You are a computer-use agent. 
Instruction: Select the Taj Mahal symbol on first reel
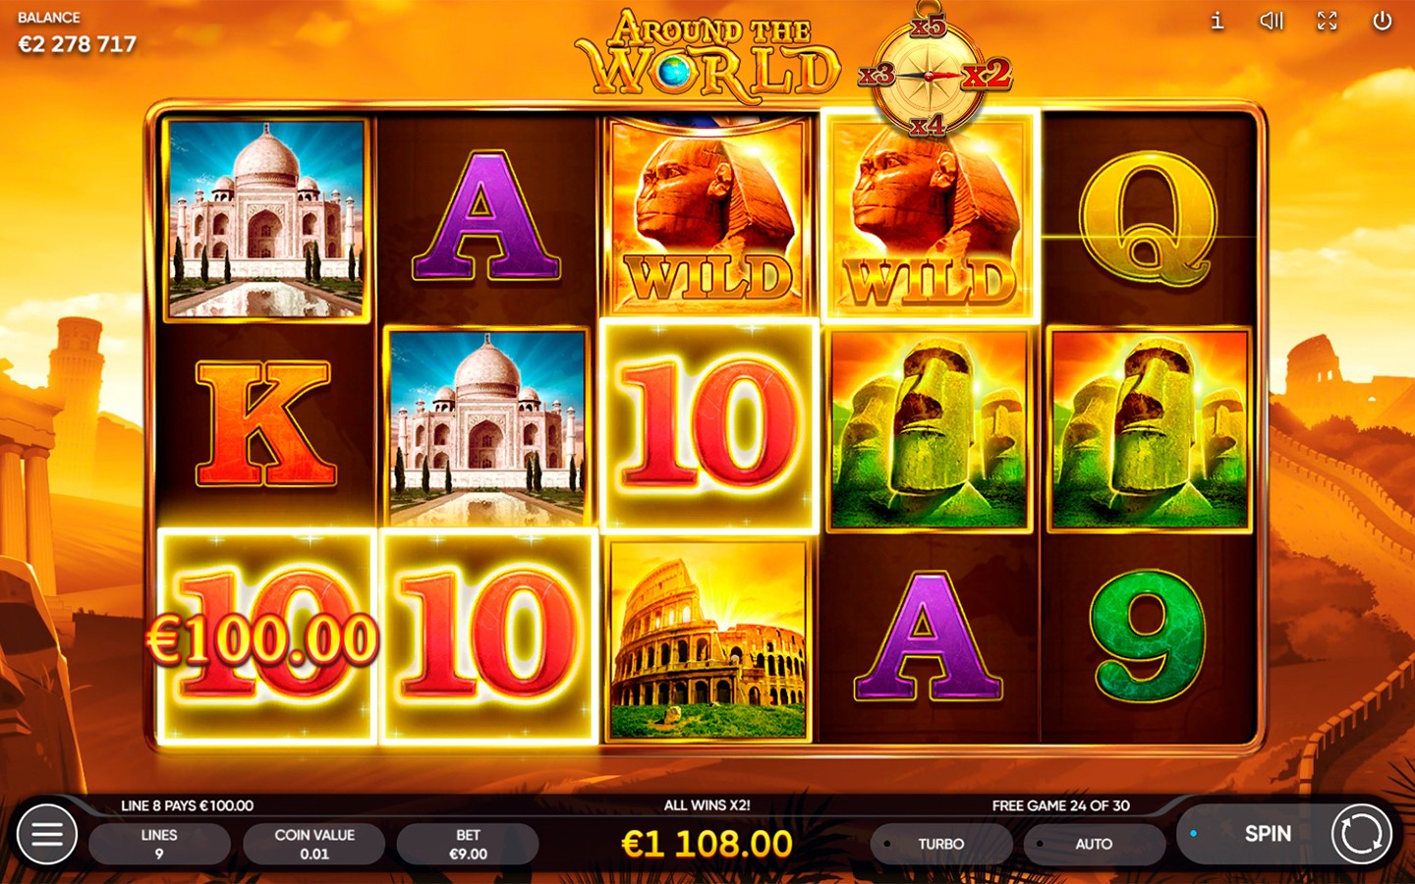(x=265, y=220)
